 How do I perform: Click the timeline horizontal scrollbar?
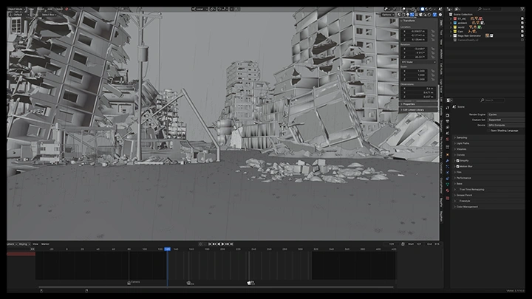pos(216,287)
